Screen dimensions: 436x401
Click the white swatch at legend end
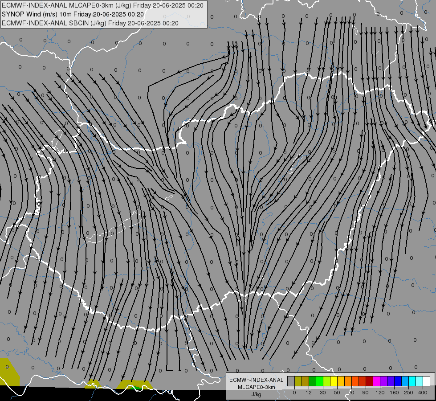tap(427, 381)
